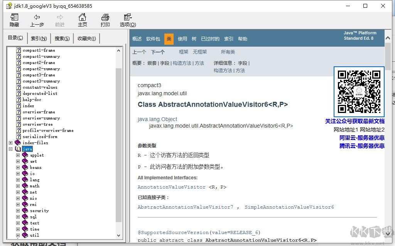395x246 pixels.
Task: Expand the sql tree node
Action: click(18, 217)
